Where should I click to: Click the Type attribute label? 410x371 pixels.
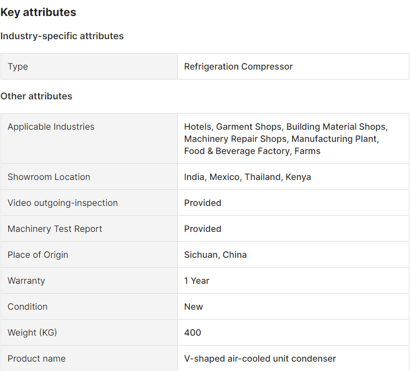point(18,66)
